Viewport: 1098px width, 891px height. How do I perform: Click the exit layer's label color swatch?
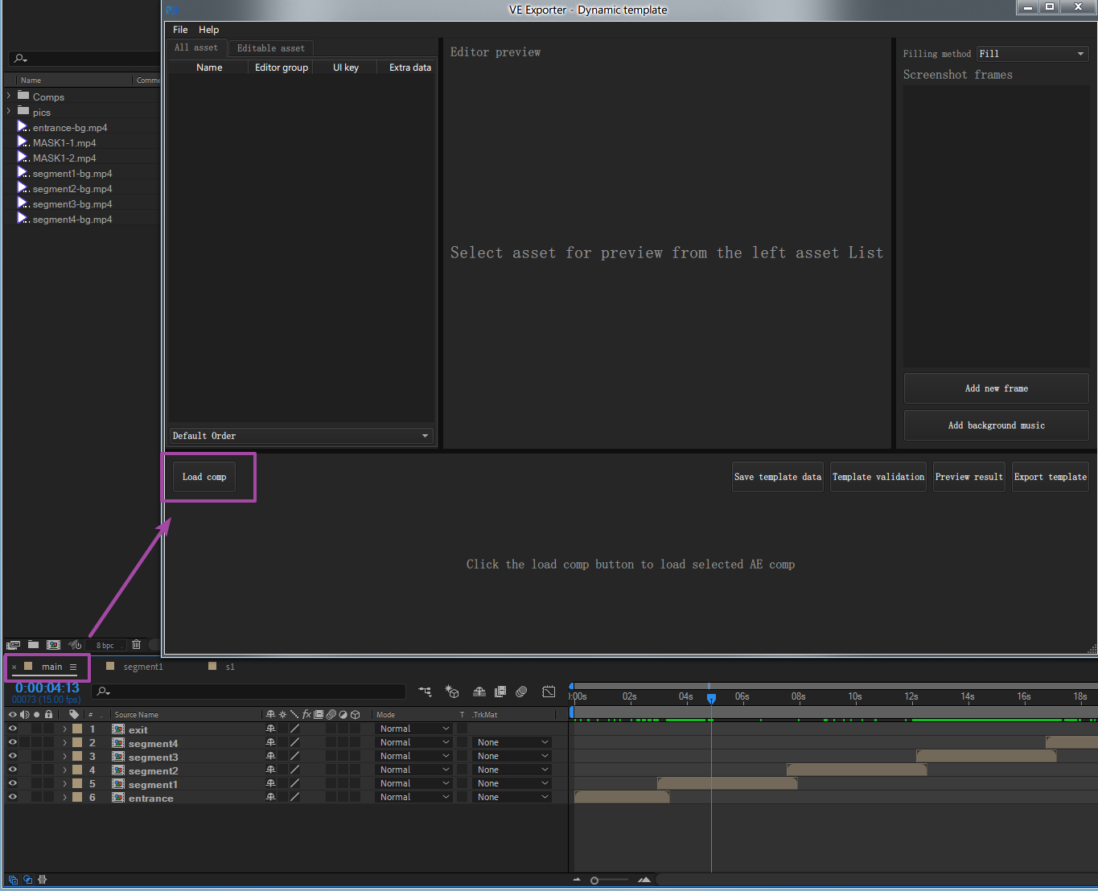click(x=77, y=729)
